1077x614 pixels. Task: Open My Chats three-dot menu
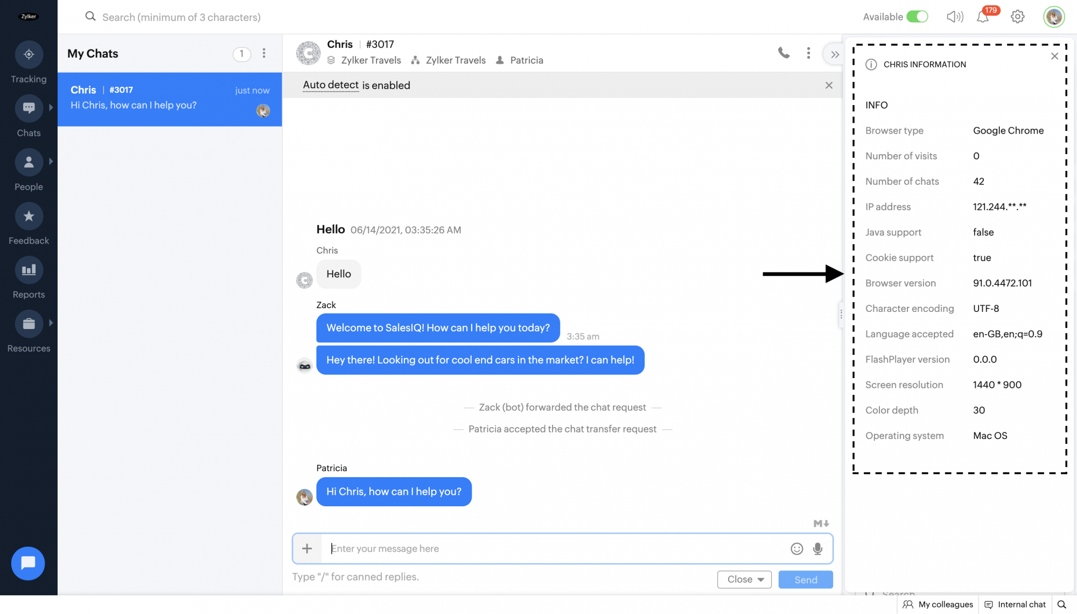pyautogui.click(x=264, y=53)
